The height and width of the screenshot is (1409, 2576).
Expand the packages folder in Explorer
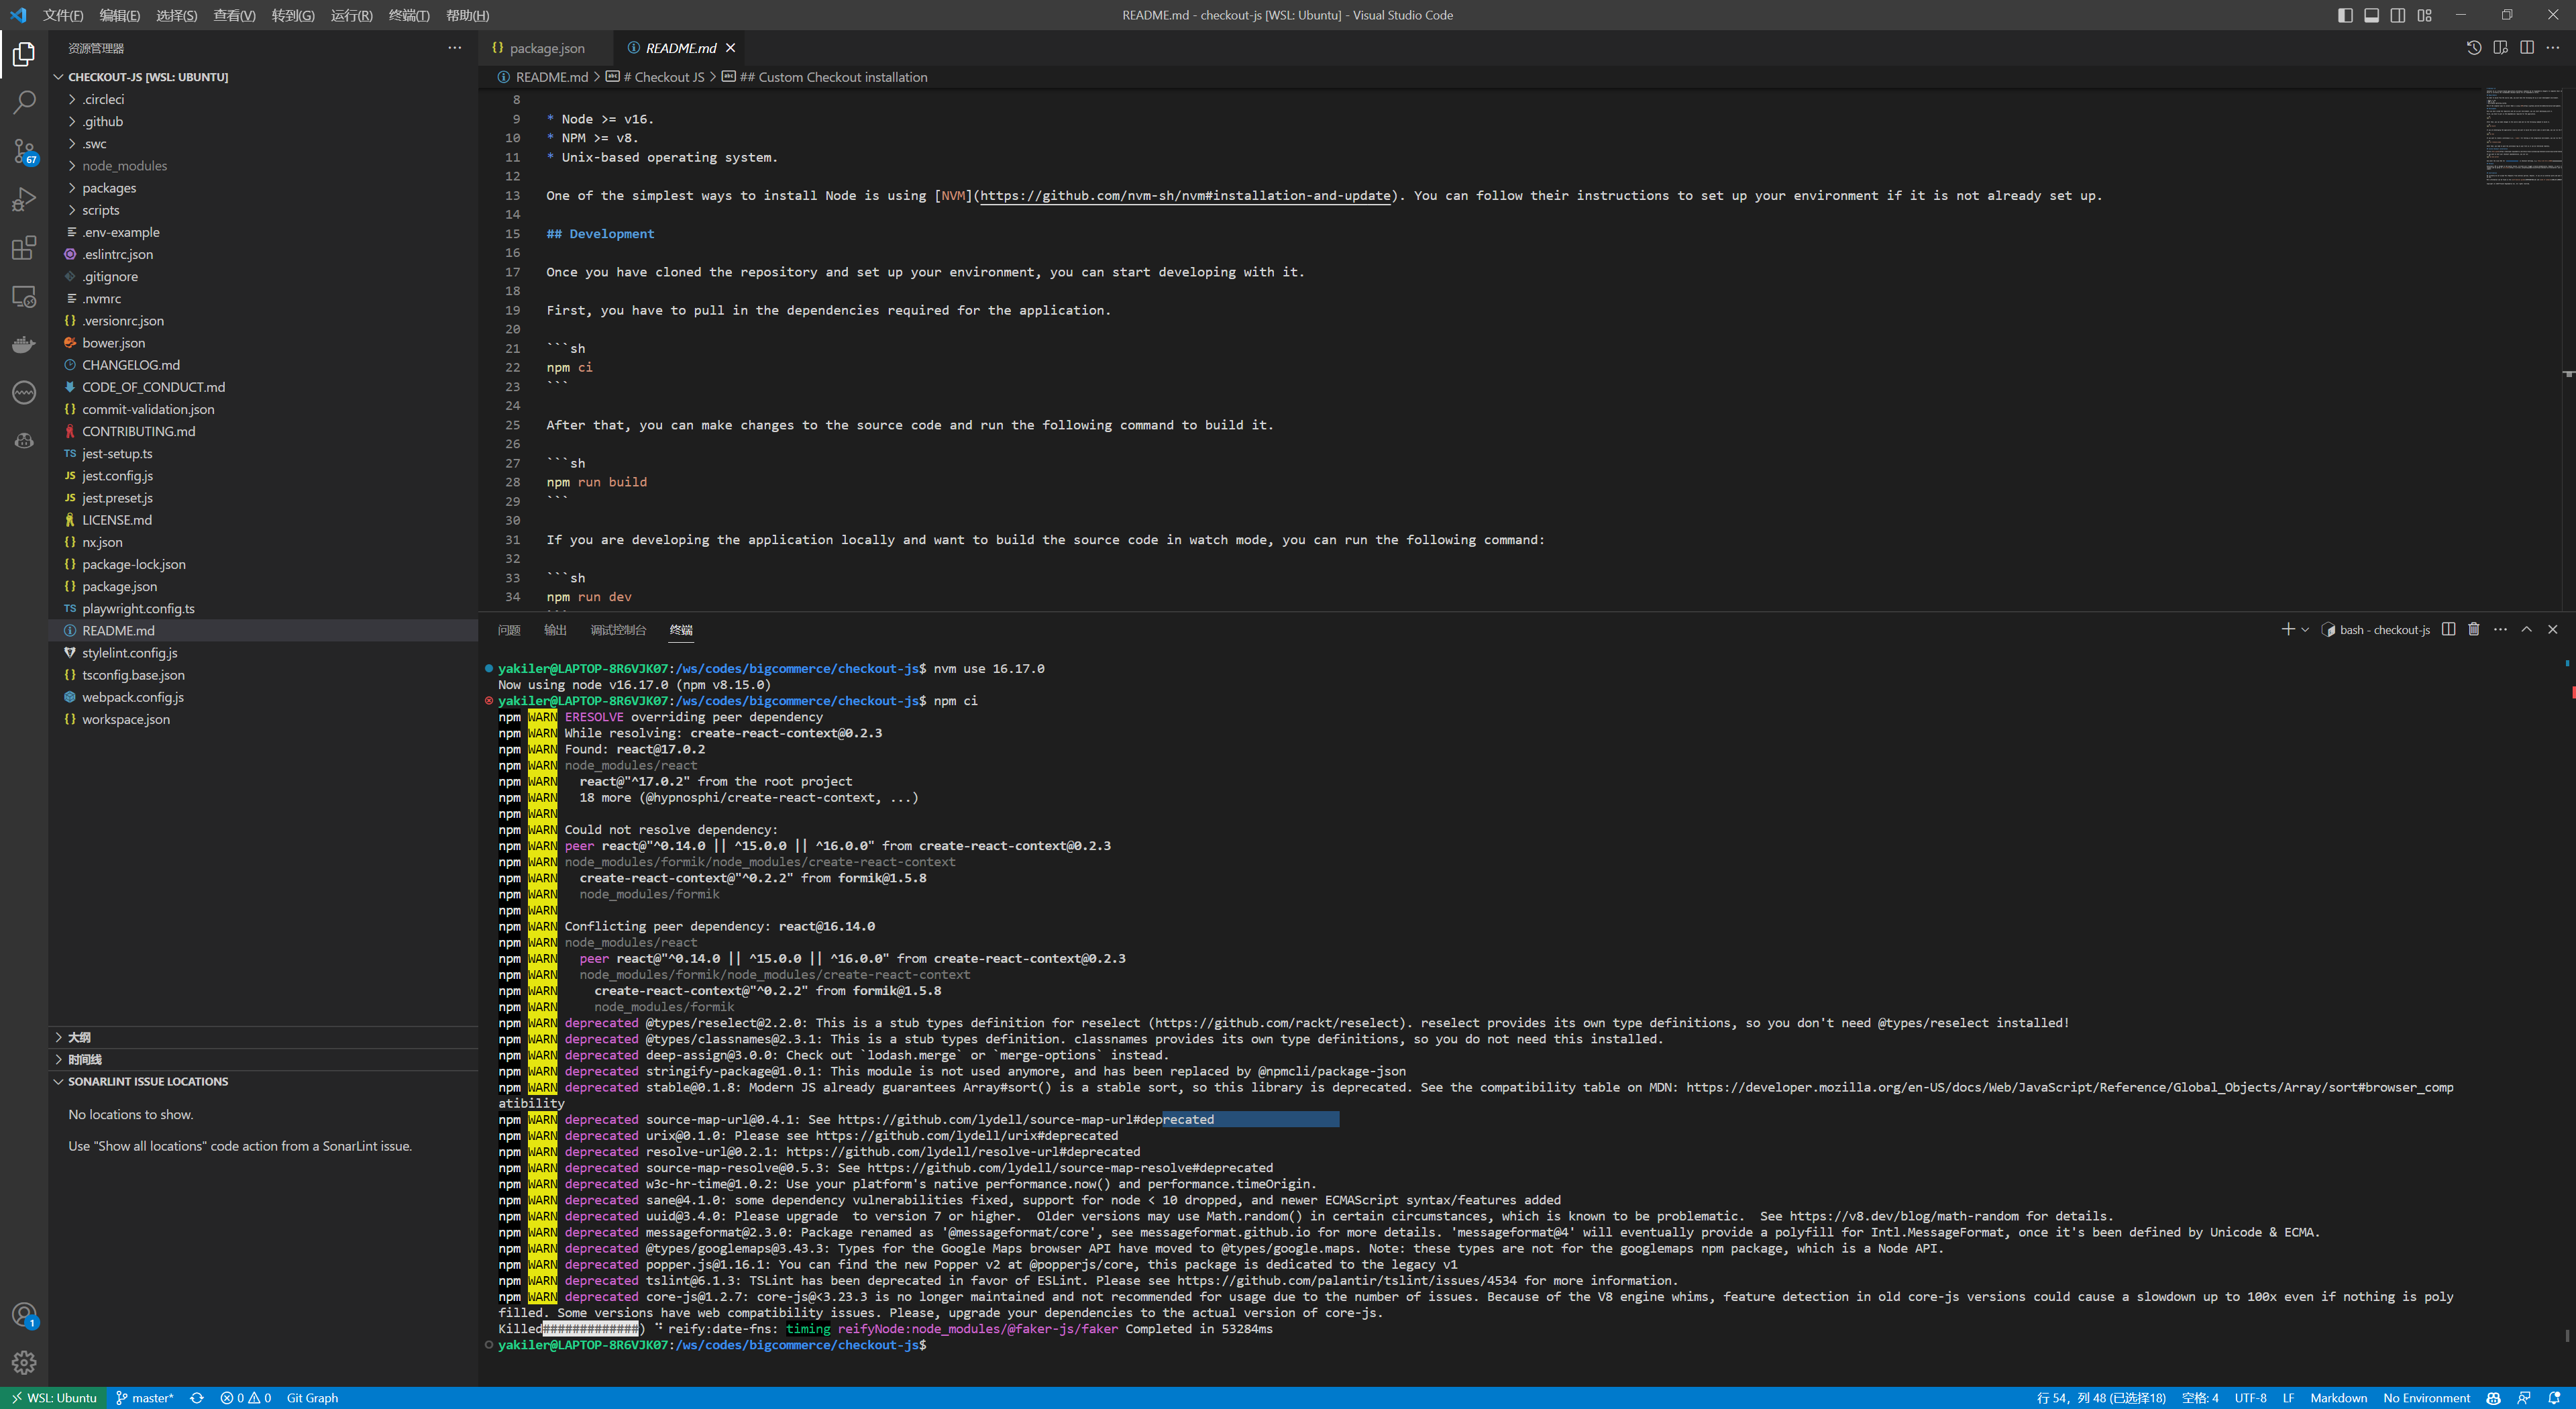pyautogui.click(x=109, y=187)
